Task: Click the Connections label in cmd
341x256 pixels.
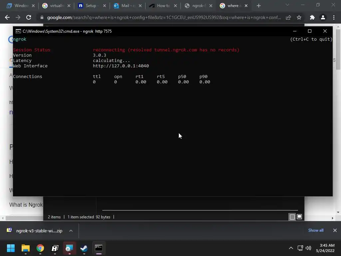Action: (x=28, y=76)
